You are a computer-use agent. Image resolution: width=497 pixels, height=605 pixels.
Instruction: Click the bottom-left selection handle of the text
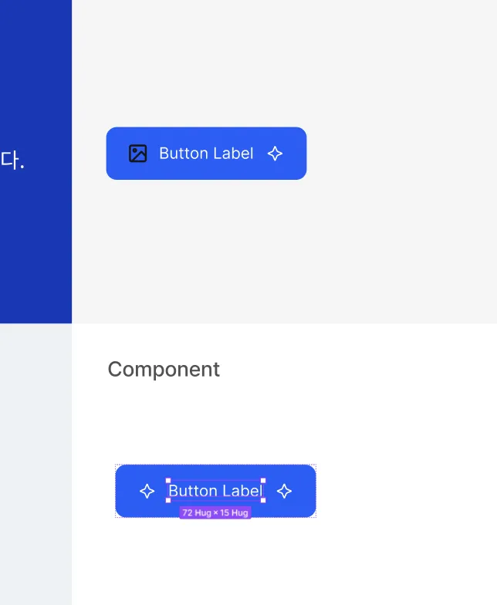[168, 500]
